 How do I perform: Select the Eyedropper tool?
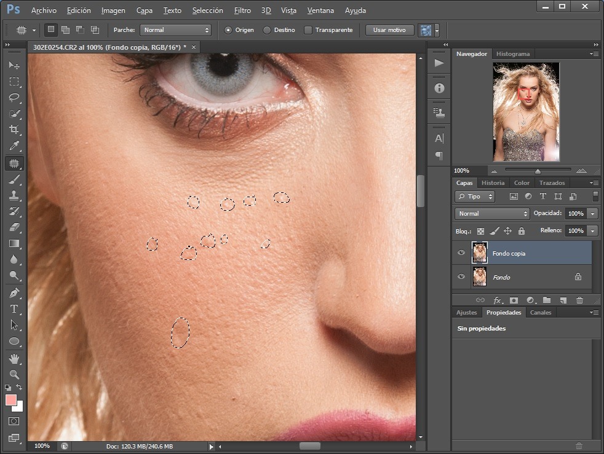click(14, 146)
